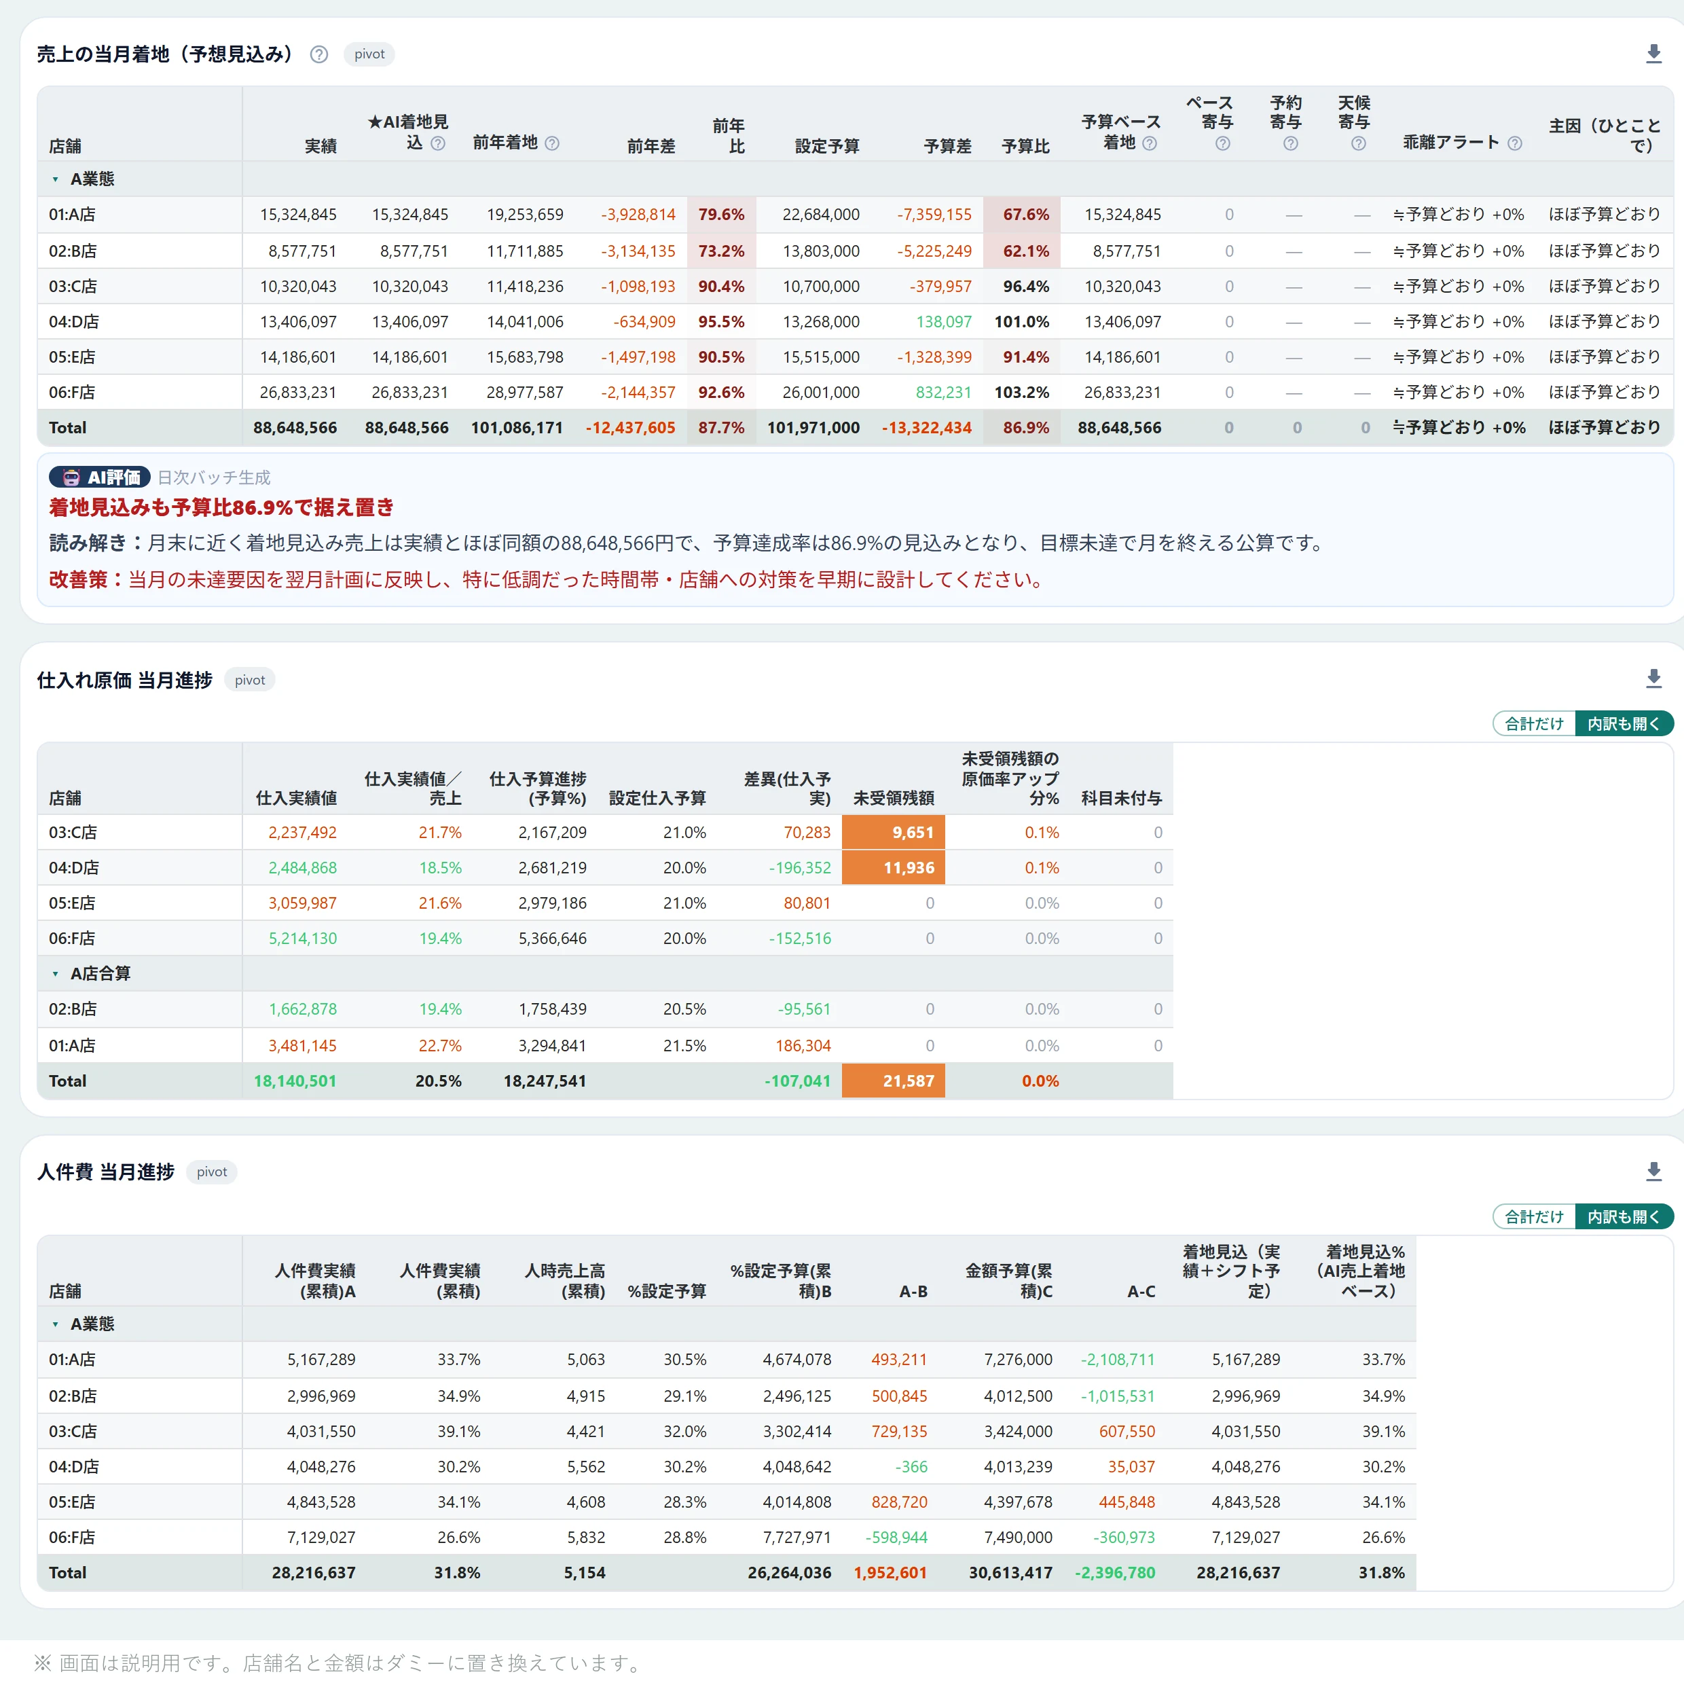The image size is (1684, 1687).
Task: Click 729,135 A-B value for 03:C店
Action: (899, 1431)
